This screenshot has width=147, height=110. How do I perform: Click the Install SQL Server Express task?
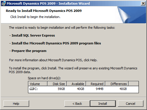[32, 35]
